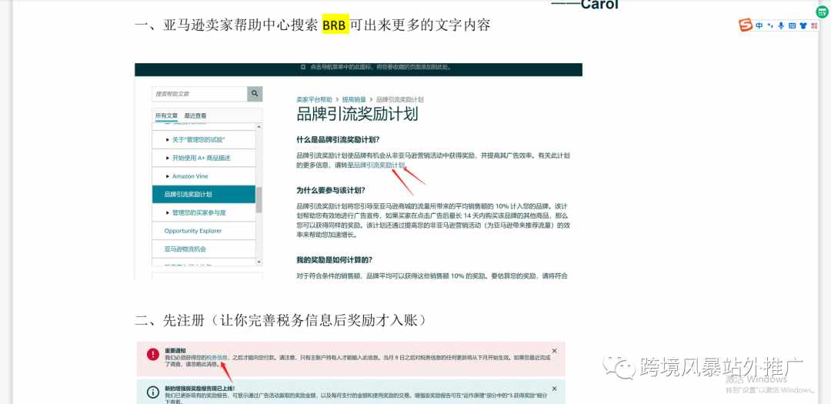
Task: Open Sogou skin shirt icon
Action: [x=803, y=25]
